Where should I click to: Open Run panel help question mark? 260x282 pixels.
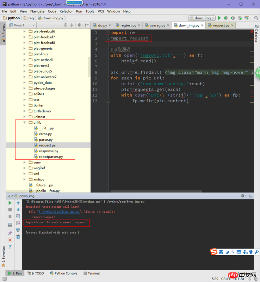[x=10, y=247]
